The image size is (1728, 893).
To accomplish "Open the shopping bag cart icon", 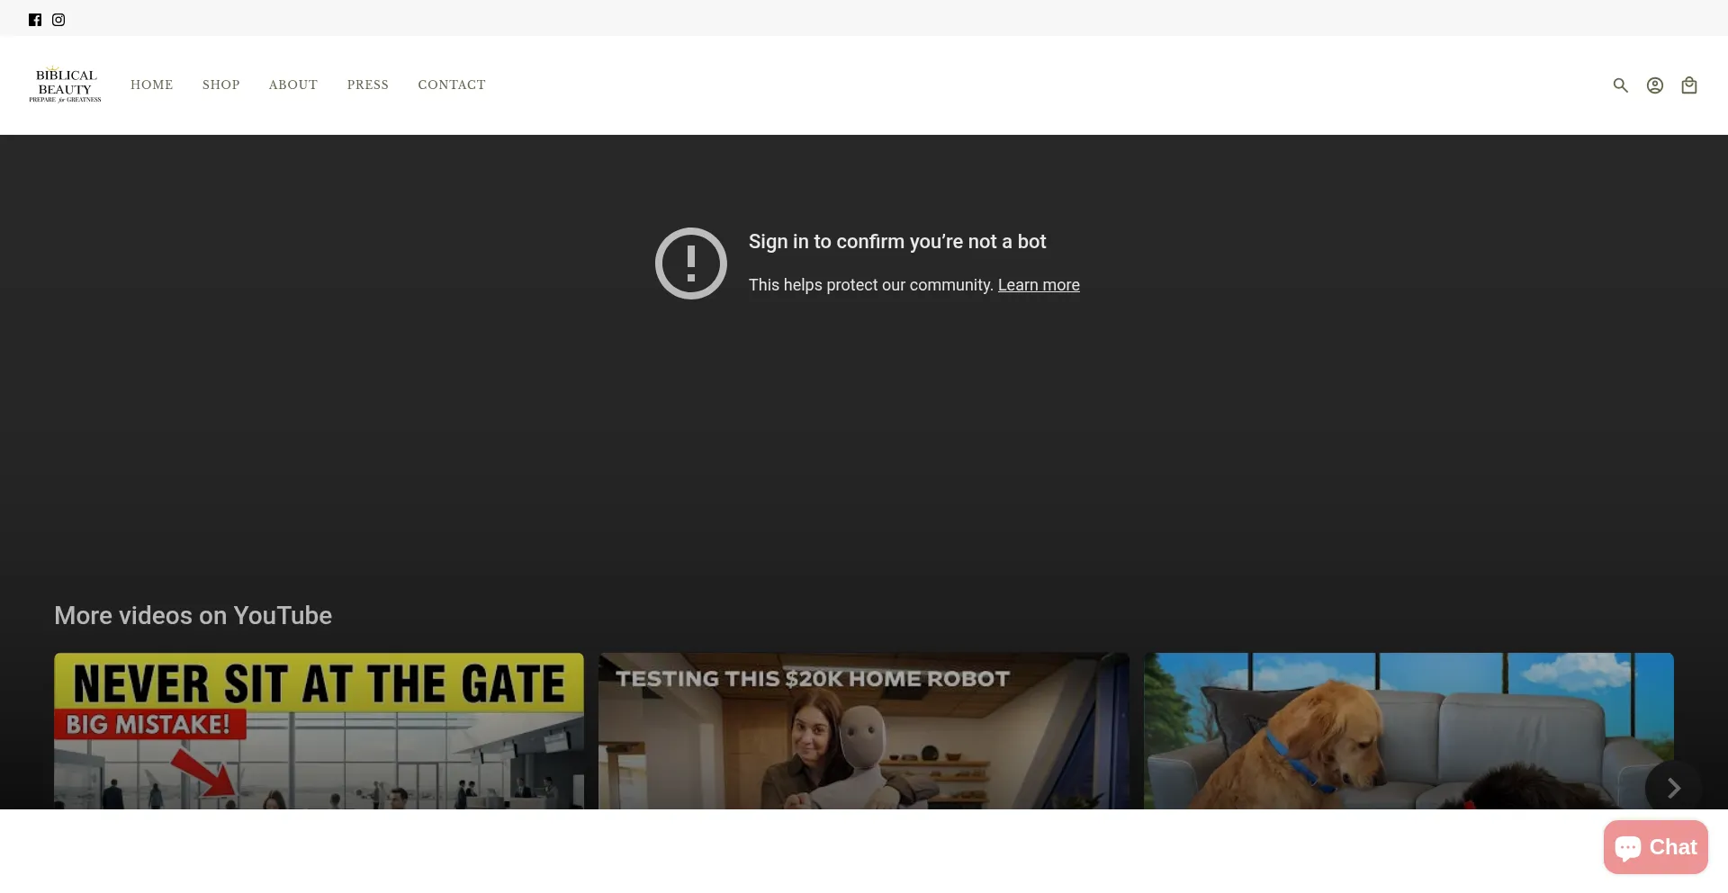I will pyautogui.click(x=1688, y=85).
